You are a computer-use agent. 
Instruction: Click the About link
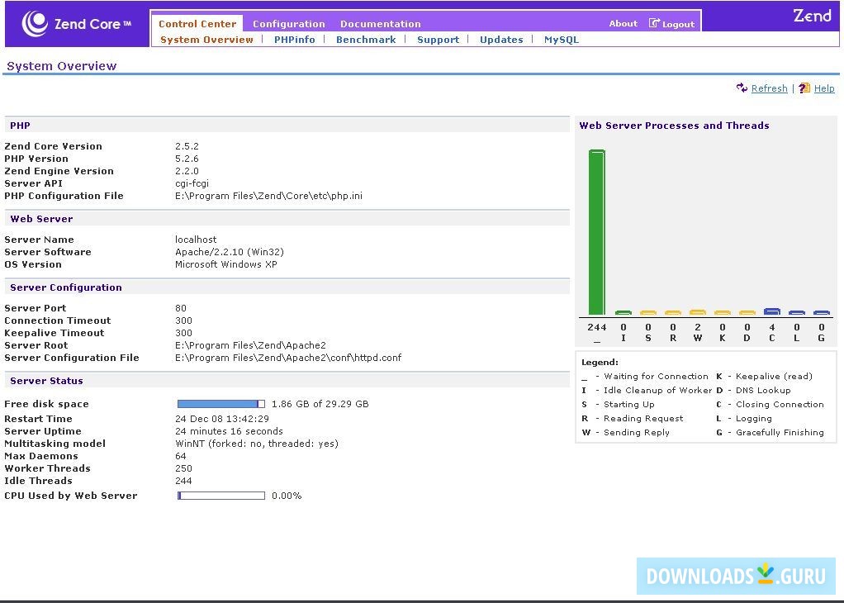[623, 24]
